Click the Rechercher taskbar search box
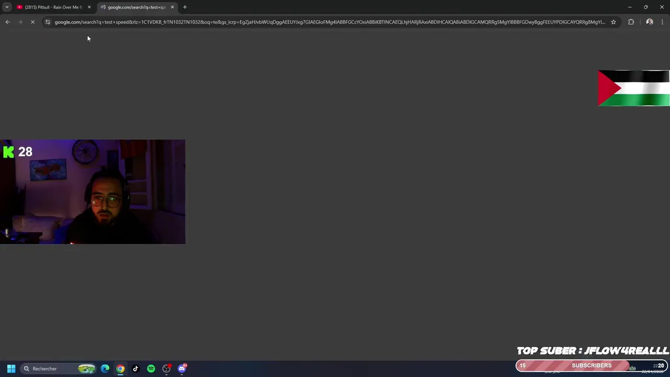The height and width of the screenshot is (377, 670). pos(59,369)
